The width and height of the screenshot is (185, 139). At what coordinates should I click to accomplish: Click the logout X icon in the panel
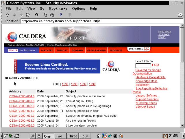(33, 136)
